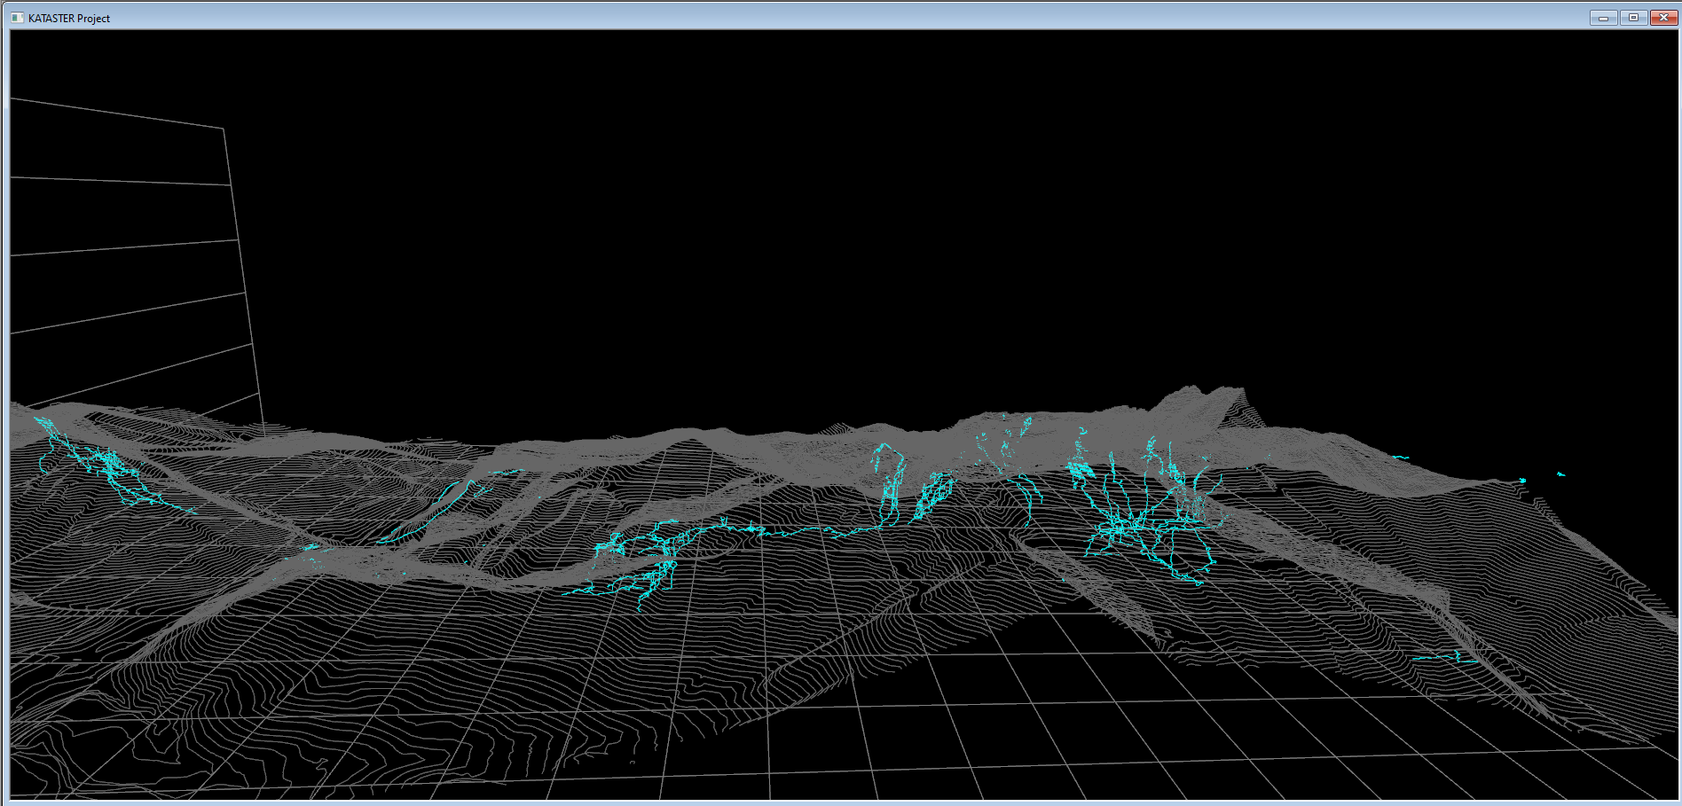Close the KATASTER Project window
The image size is (1682, 806).
(x=1663, y=18)
